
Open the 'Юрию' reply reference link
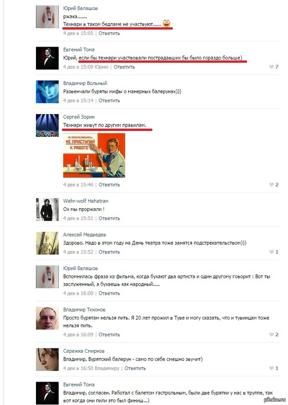(101, 67)
